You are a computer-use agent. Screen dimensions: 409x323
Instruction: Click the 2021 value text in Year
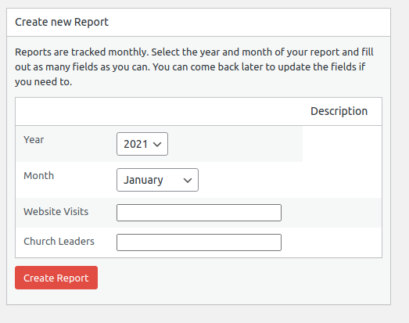point(135,144)
